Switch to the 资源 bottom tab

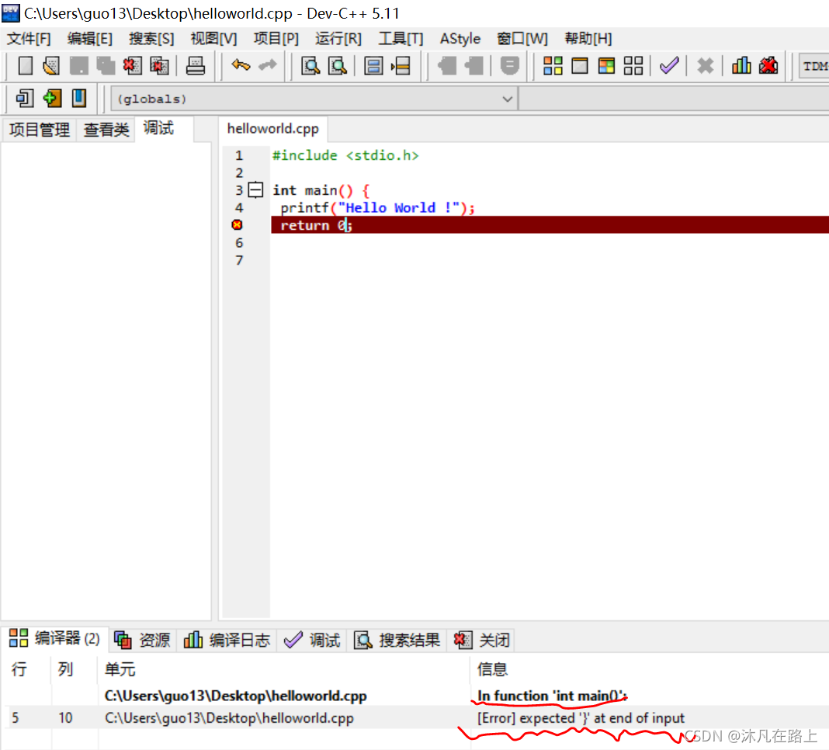(x=143, y=640)
